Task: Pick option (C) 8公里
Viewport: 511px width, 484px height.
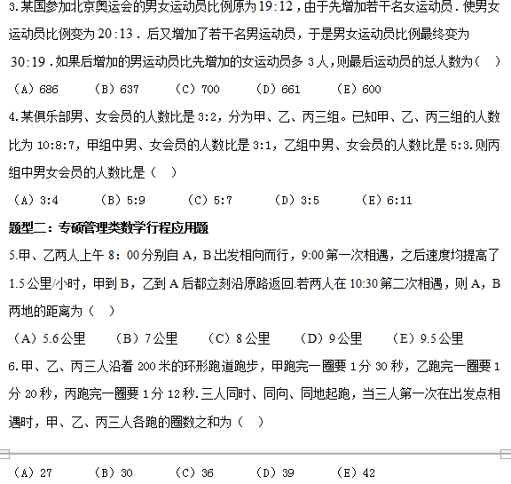Action: 239,339
